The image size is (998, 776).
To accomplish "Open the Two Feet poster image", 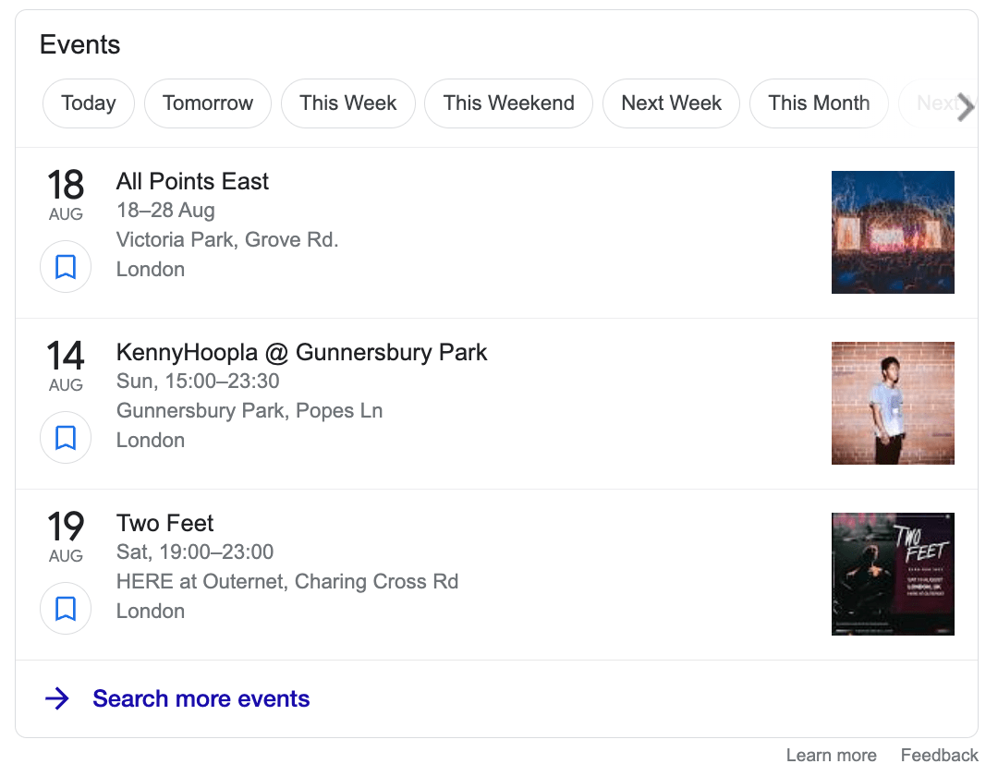I will 893,574.
